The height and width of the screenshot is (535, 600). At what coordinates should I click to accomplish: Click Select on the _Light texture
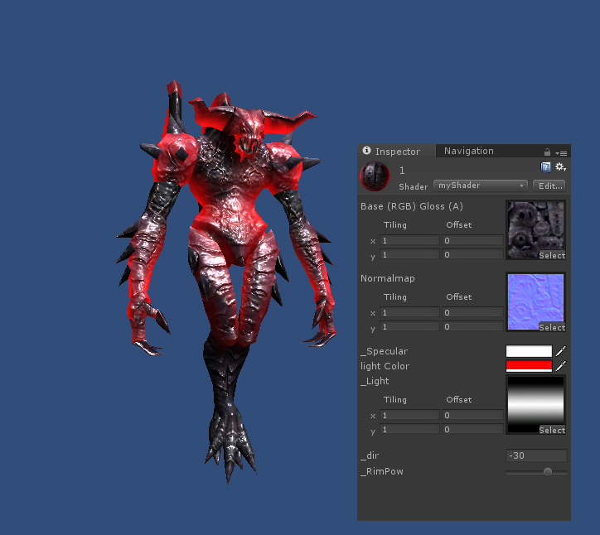(552, 431)
